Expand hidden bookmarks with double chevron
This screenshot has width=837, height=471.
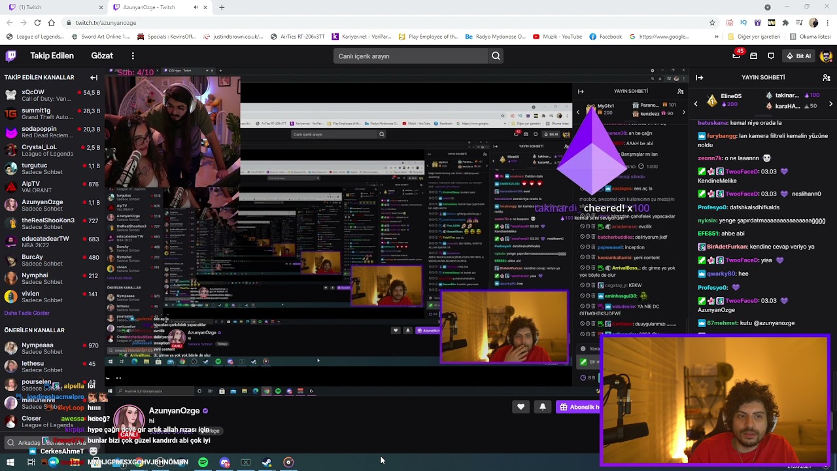point(717,37)
